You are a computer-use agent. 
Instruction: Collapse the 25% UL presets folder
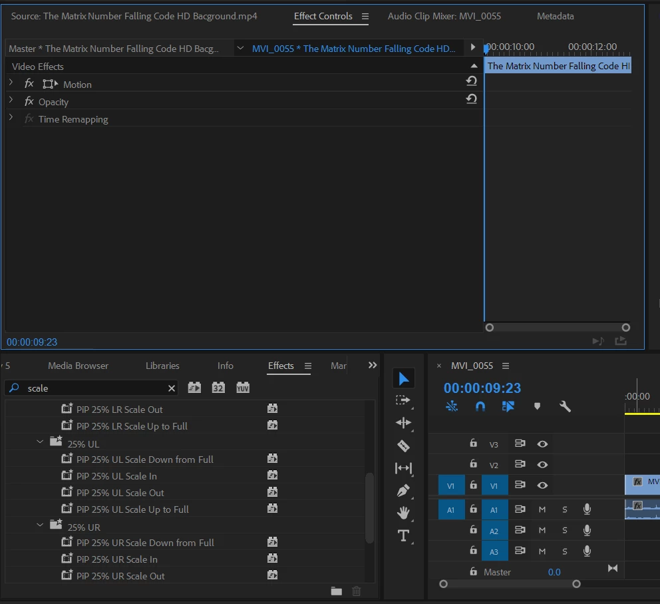click(39, 442)
